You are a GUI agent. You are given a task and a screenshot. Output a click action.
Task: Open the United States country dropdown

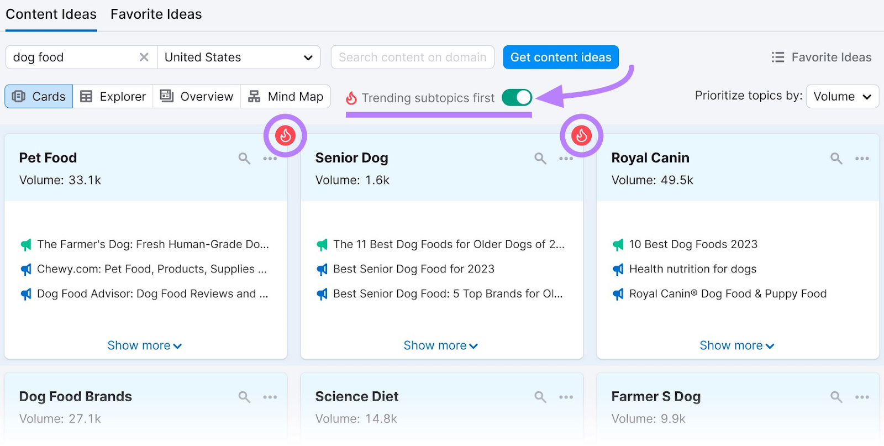pos(239,57)
